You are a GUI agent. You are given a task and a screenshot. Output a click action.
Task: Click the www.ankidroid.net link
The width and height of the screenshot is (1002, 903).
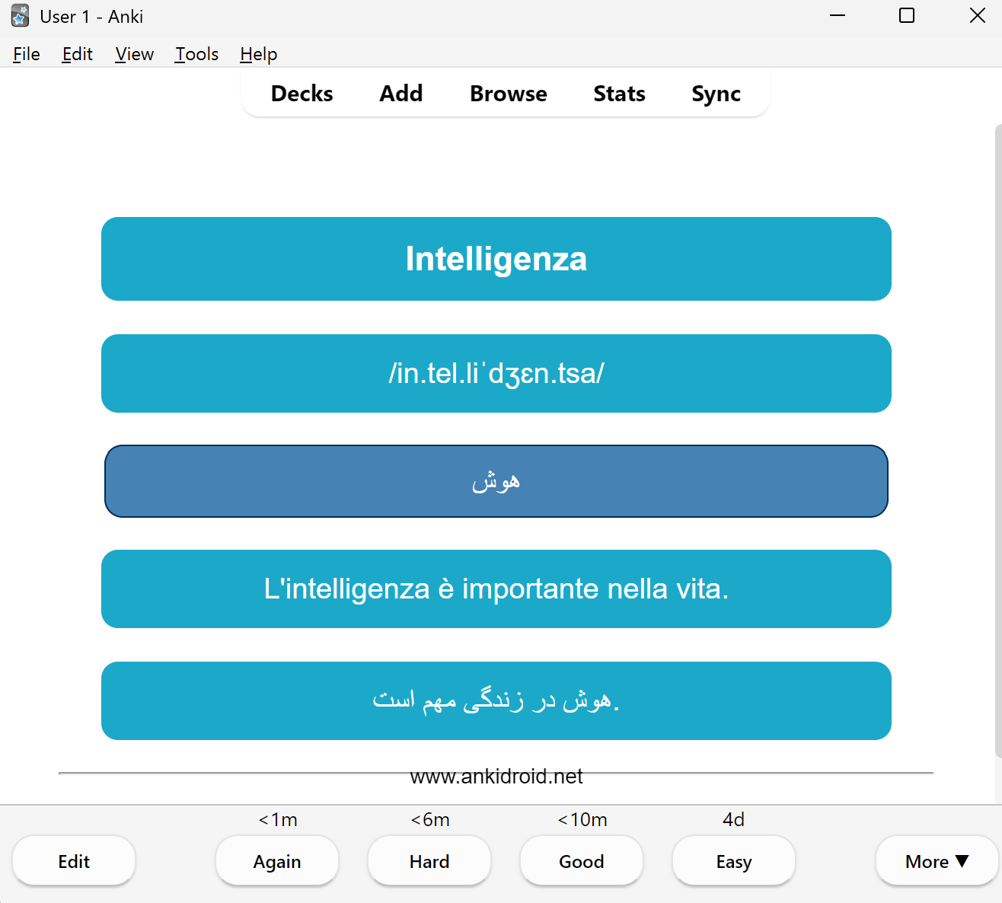point(496,777)
